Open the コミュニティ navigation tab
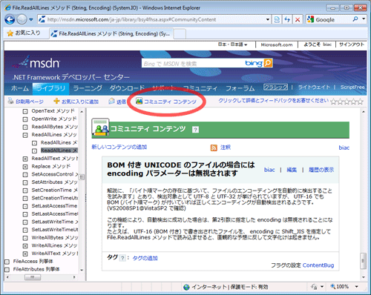This screenshot has width=371, height=295. click(200, 88)
